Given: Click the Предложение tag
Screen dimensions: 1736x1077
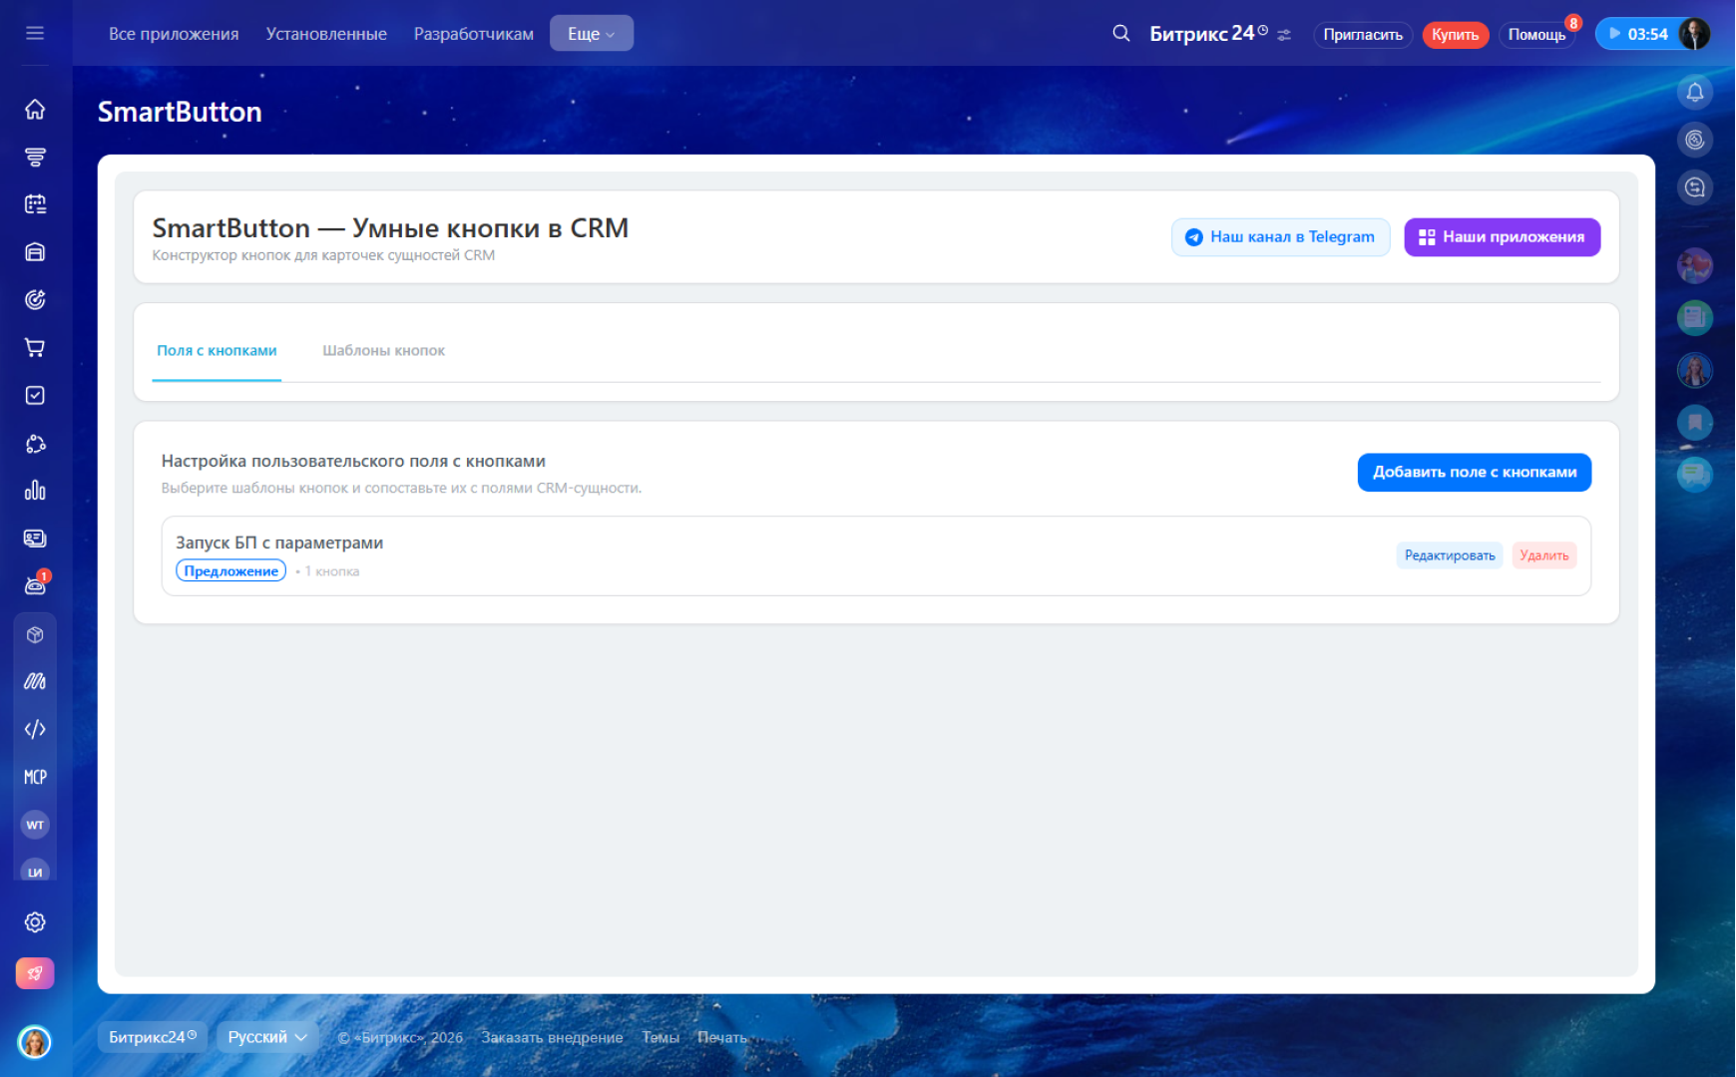Looking at the screenshot, I should [x=231, y=571].
